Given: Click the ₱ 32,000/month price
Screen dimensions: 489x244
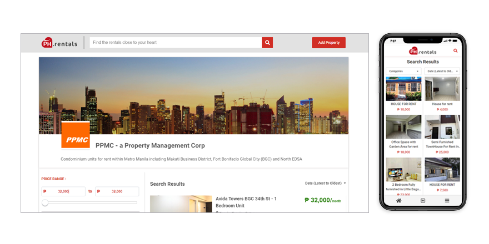Looking at the screenshot, I should (323, 200).
